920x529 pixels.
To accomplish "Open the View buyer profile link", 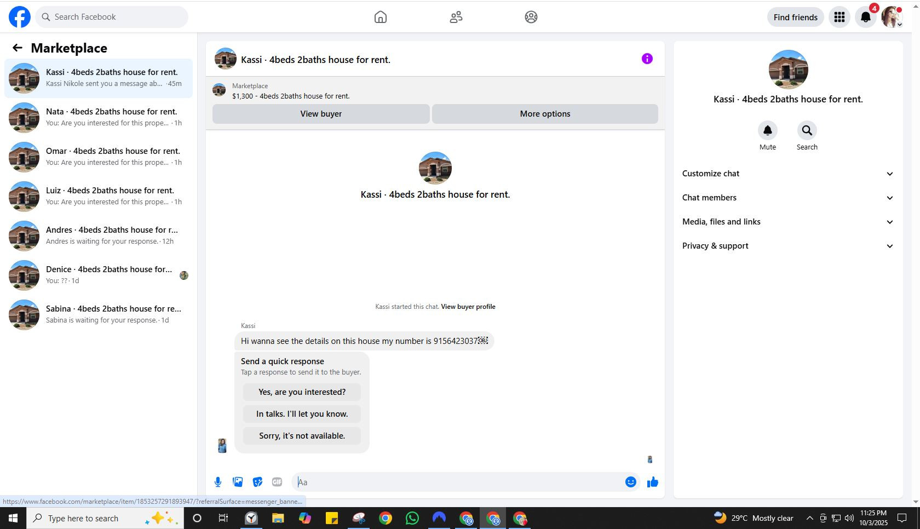I will [x=468, y=307].
